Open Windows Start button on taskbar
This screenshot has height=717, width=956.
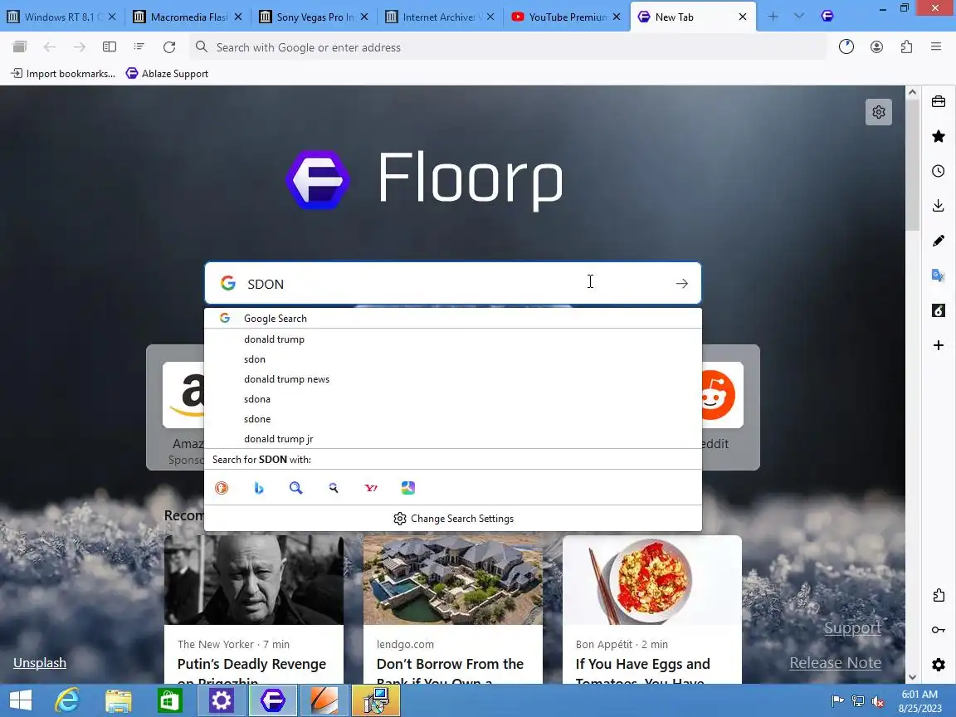[x=20, y=700]
